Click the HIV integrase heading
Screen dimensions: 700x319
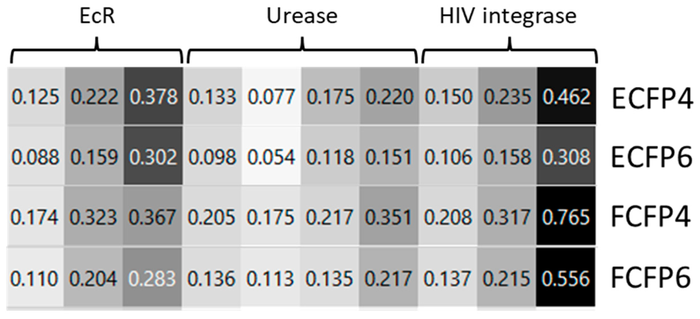coord(508,16)
